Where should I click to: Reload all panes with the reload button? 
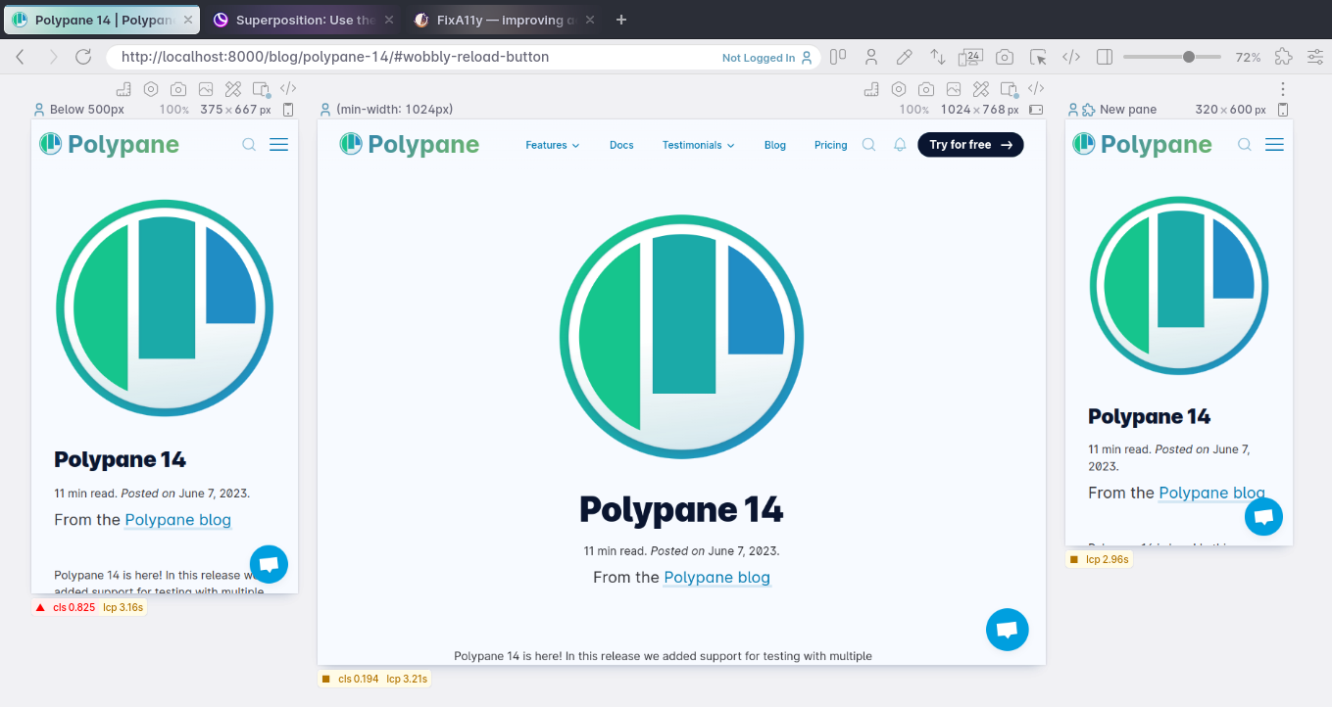click(x=83, y=57)
